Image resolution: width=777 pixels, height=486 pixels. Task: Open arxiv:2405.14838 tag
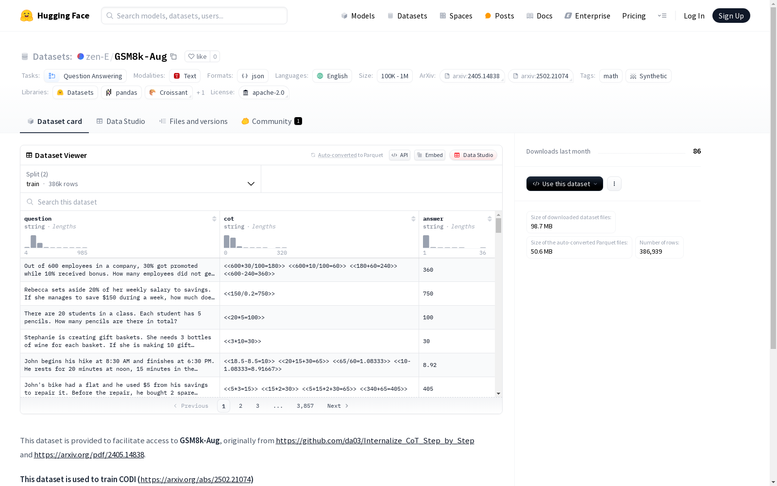point(472,76)
